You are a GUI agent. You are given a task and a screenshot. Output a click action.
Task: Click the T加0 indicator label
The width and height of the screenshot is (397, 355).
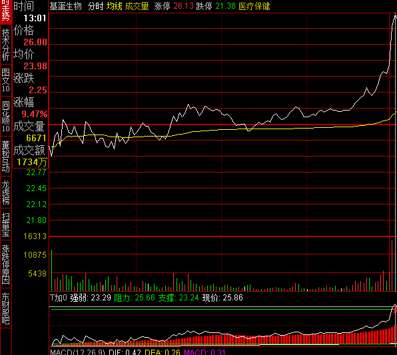click(59, 298)
